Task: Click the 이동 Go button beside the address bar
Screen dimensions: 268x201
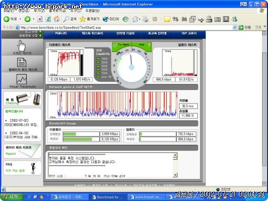Action: 245,27
